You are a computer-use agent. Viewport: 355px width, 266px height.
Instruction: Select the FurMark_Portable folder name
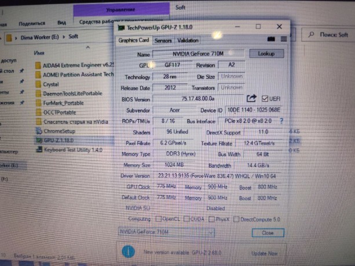63,103
